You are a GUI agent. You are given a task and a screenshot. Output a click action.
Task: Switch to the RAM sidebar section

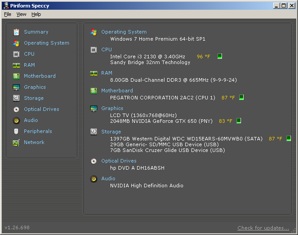click(30, 65)
